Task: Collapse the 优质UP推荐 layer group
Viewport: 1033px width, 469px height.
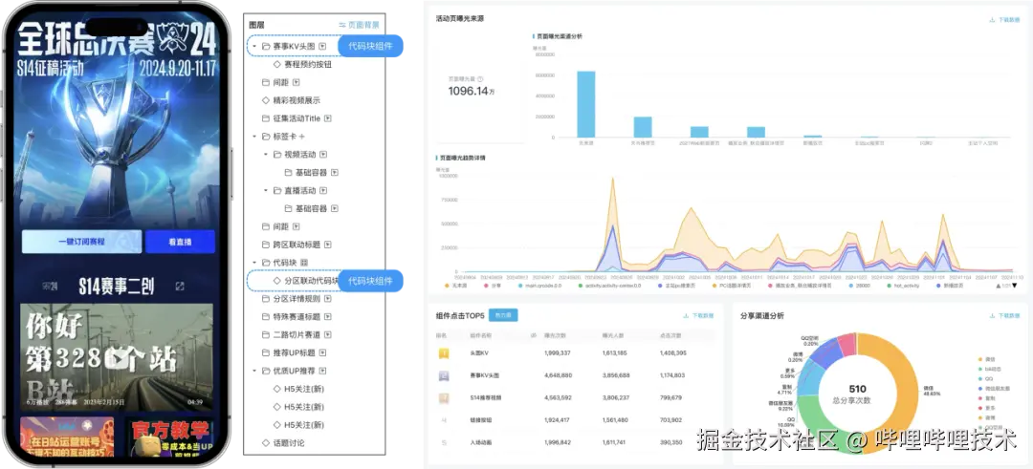Action: point(255,371)
